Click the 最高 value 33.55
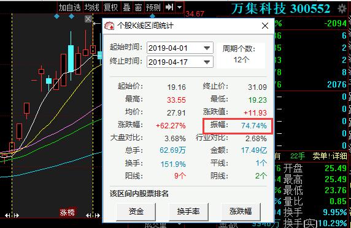Screen dimensions: 351x228 [176, 100]
